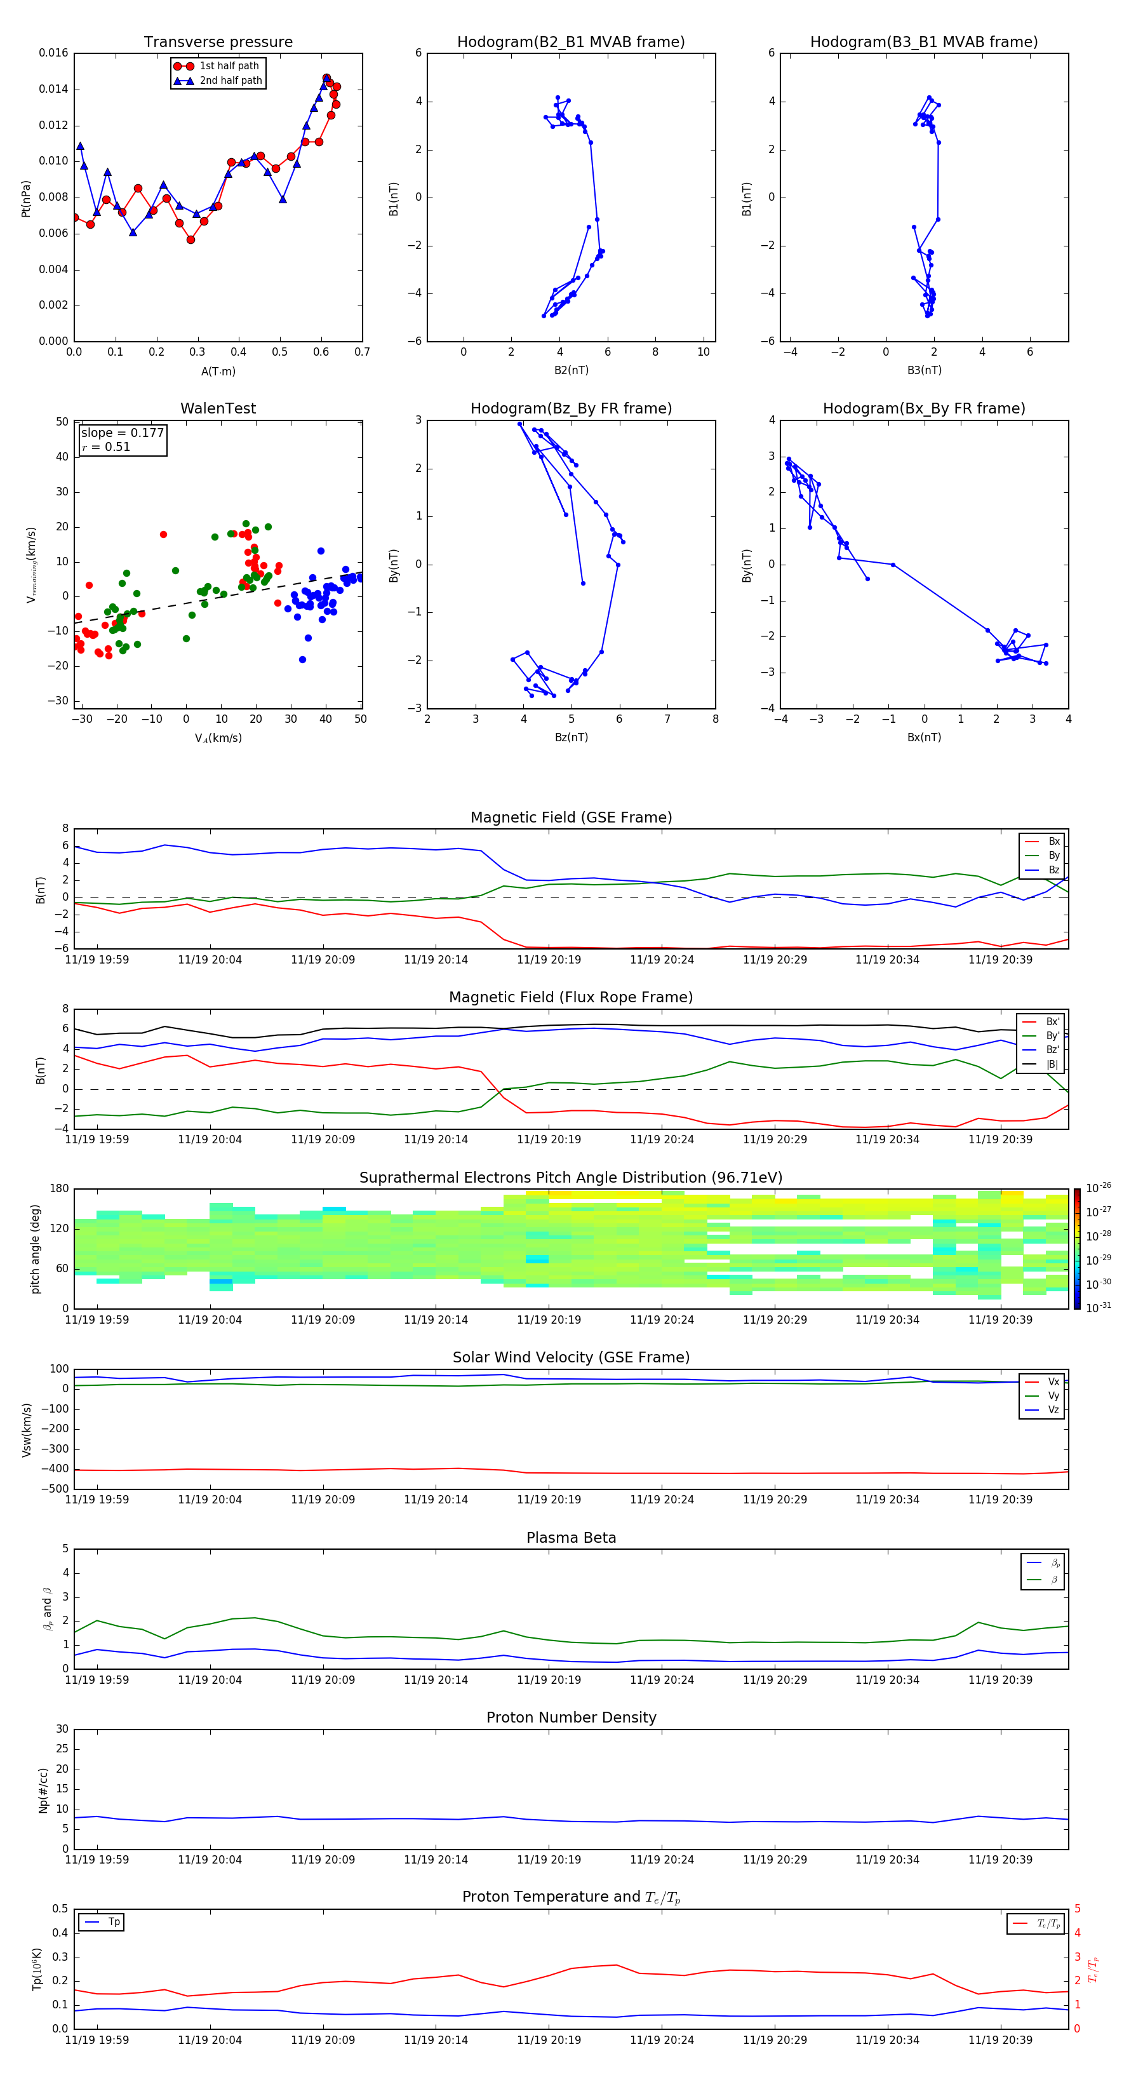Image resolution: width=1143 pixels, height=2096 pixels.
Task: Click the 'Proton Number Density' title
Action: tap(571, 1717)
